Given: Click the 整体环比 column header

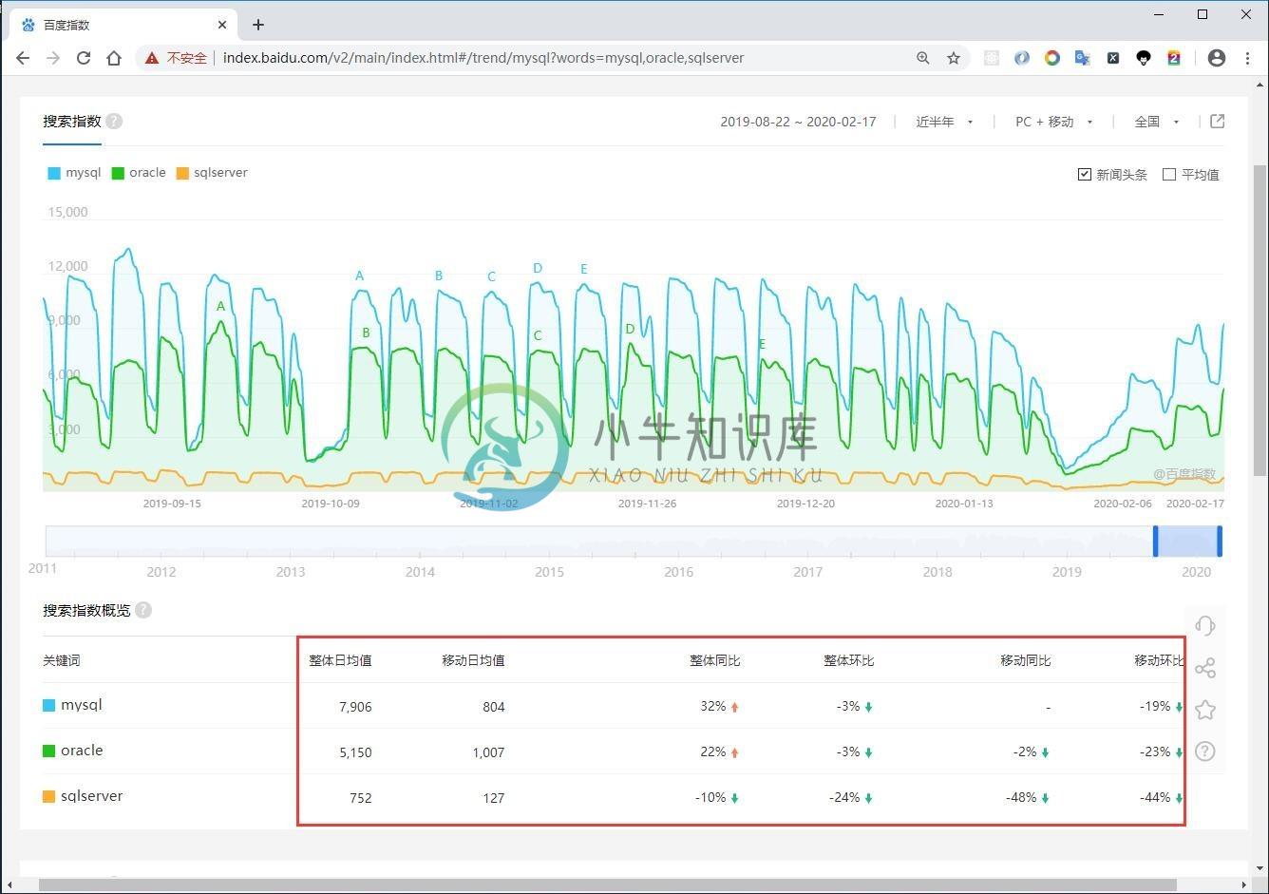Looking at the screenshot, I should (849, 660).
